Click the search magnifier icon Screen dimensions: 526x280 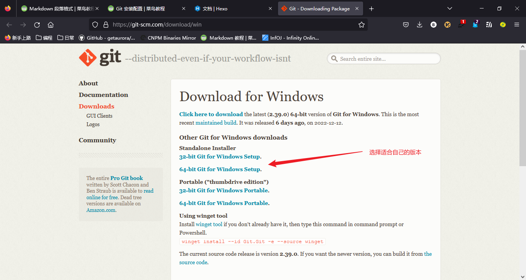pyautogui.click(x=334, y=59)
